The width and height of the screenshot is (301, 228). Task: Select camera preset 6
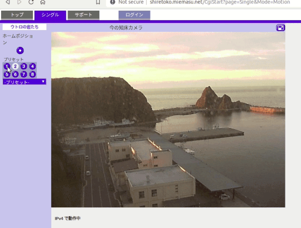(x=16, y=74)
